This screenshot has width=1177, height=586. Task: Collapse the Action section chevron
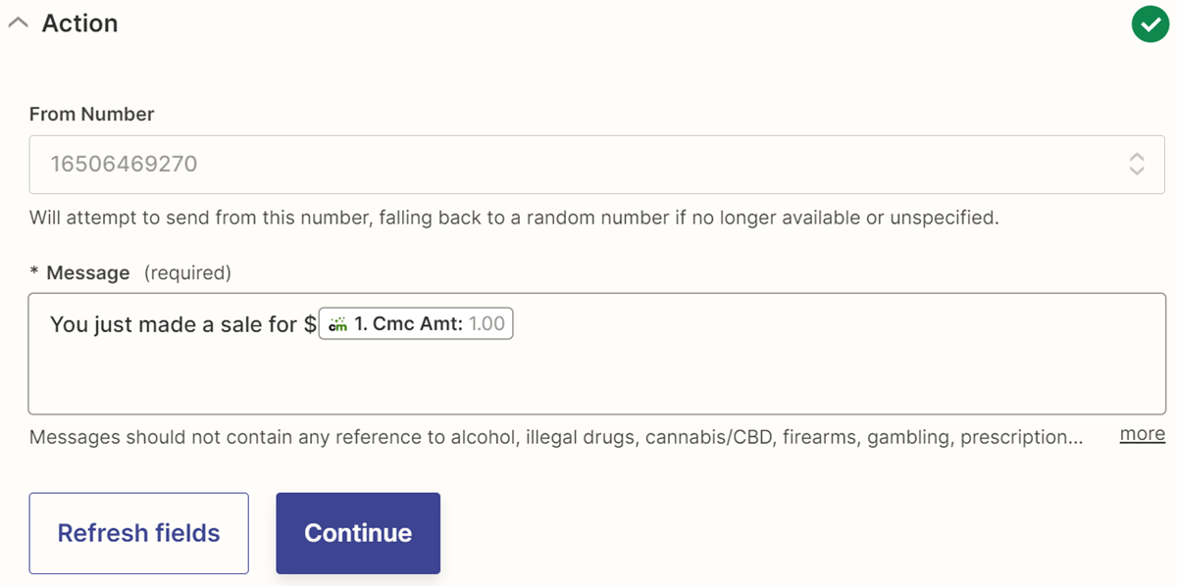[x=17, y=24]
